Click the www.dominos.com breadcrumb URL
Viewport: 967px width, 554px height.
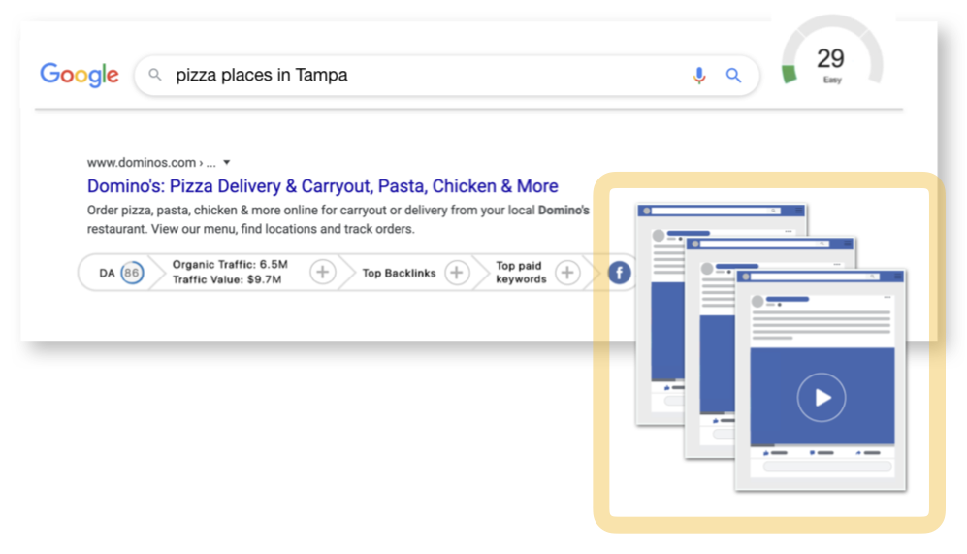pyautogui.click(x=142, y=163)
